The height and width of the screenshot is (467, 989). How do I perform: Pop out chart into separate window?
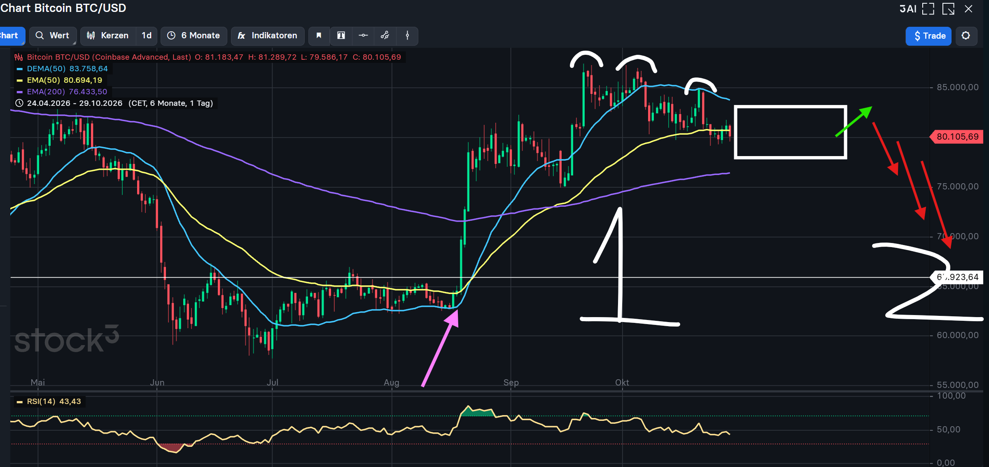[x=949, y=9]
